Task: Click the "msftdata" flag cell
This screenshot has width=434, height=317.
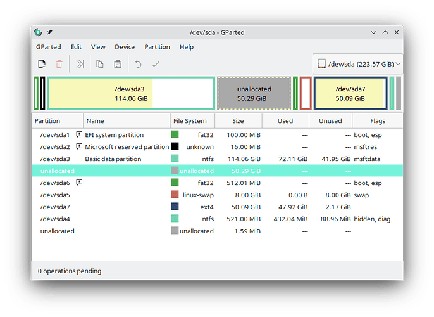Action: (x=368, y=159)
